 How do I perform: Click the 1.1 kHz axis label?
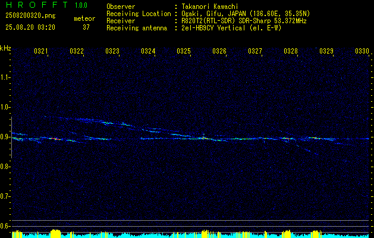tap(5, 77)
